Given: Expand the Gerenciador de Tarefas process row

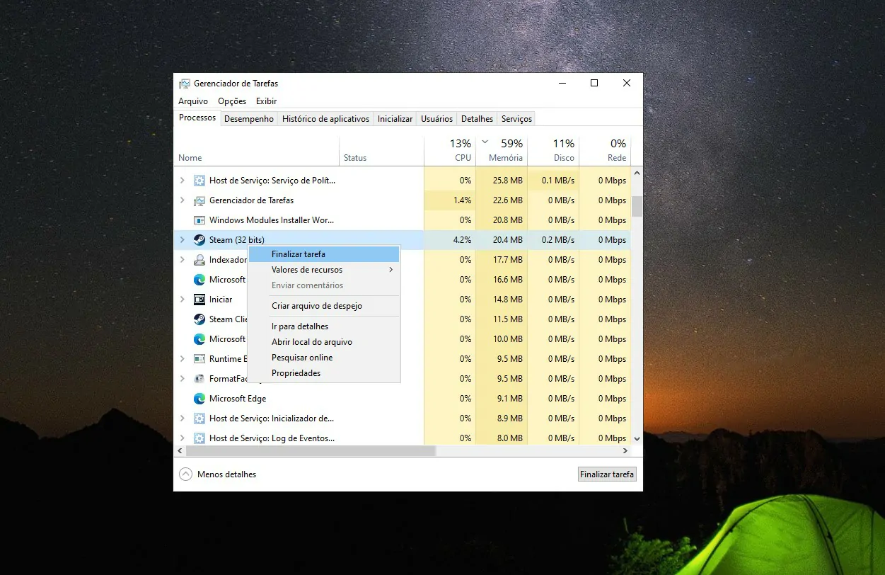Looking at the screenshot, I should [x=182, y=200].
